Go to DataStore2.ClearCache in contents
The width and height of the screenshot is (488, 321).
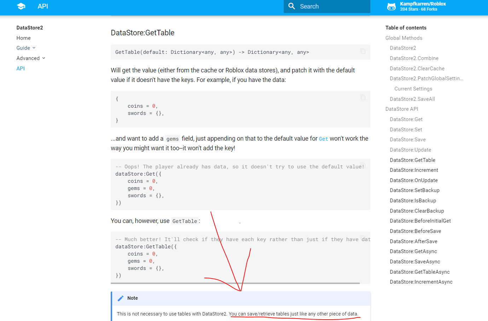click(417, 69)
